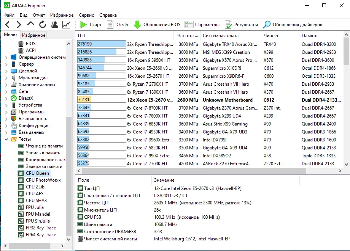Go forward with the right arrow icon
Image resolution: width=350 pixels, height=251 pixels.
pos(19,25)
